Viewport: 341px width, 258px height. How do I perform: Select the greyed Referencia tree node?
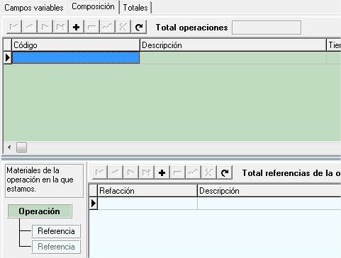tap(56, 247)
